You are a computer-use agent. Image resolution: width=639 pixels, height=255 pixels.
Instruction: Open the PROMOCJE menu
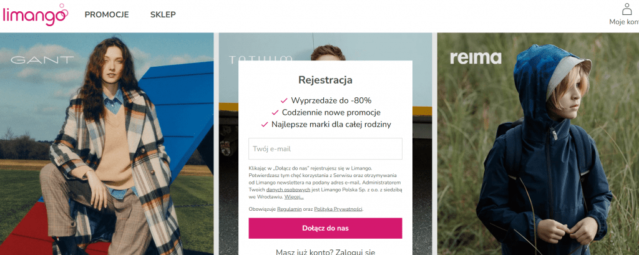tap(107, 15)
